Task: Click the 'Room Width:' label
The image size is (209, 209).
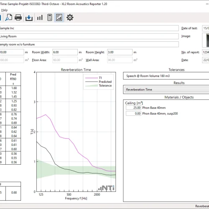Action: tap(41, 52)
